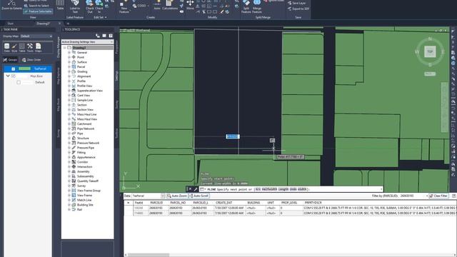This screenshot has height=257, width=457.
Task: Click the Save Layer button
Action: click(297, 3)
